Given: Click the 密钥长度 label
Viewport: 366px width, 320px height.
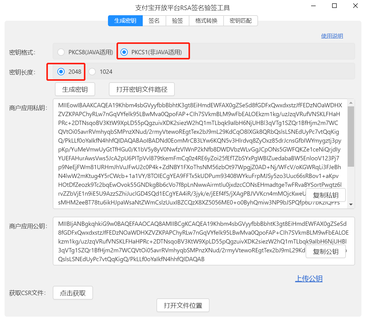Looking at the screenshot, I should coord(22,72).
